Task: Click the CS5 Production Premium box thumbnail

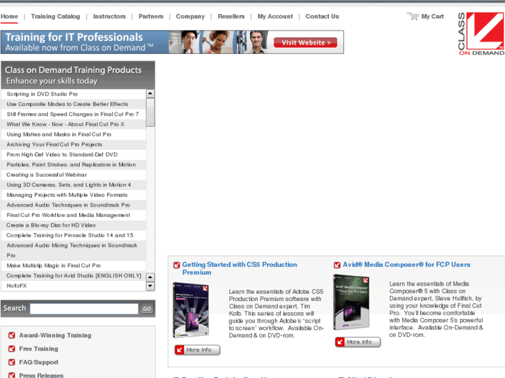Action: click(190, 310)
